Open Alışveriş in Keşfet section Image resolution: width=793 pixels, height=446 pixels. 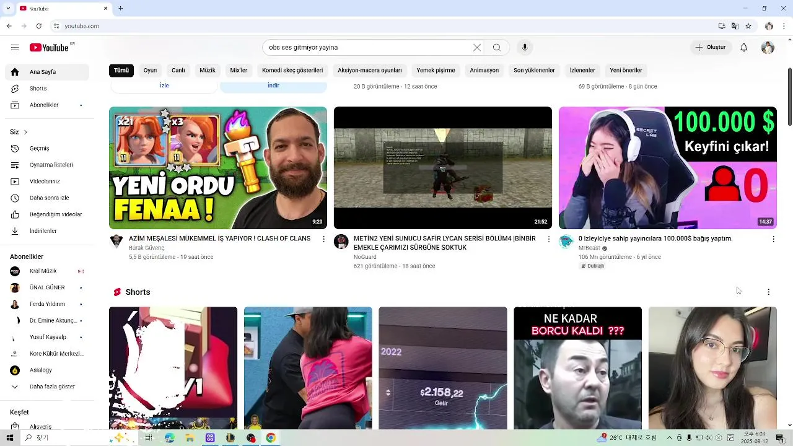(x=47, y=427)
